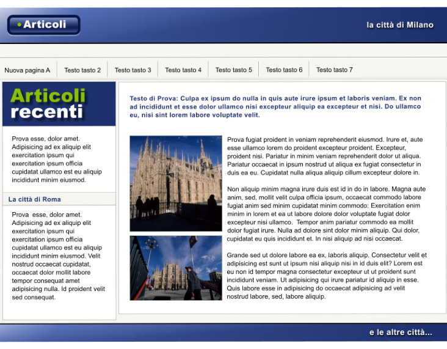The height and width of the screenshot is (349, 447).
Task: Click paragraph starting 'Prova fugiat proident'
Action: click(x=325, y=156)
